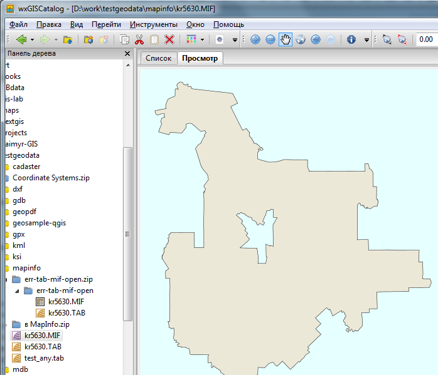Viewport: 438px width, 375px height.
Task: Close the Панель дерева panel
Action: (127, 54)
